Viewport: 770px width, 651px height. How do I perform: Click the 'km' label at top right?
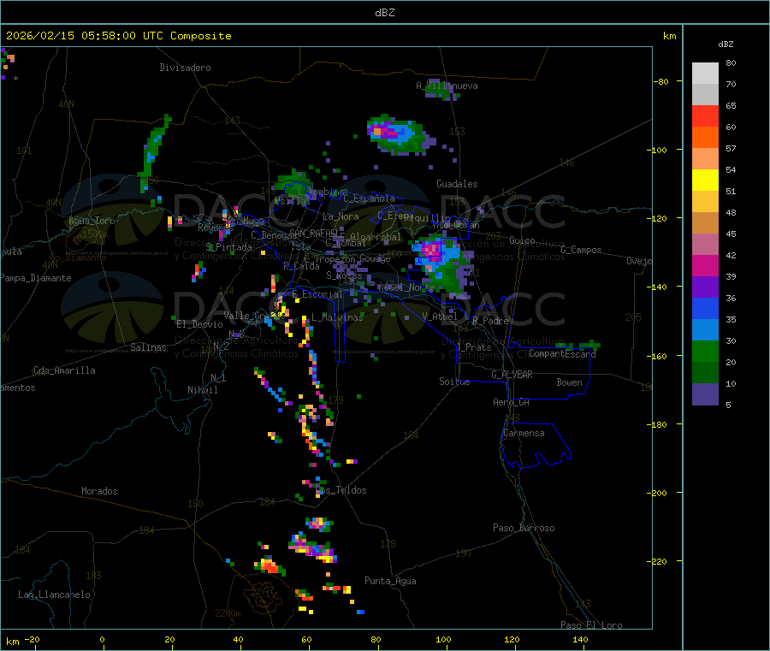click(669, 36)
